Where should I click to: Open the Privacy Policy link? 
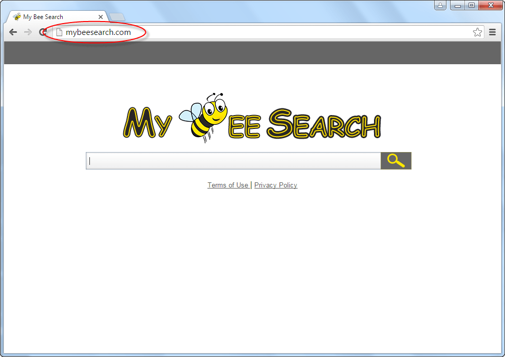(x=276, y=185)
